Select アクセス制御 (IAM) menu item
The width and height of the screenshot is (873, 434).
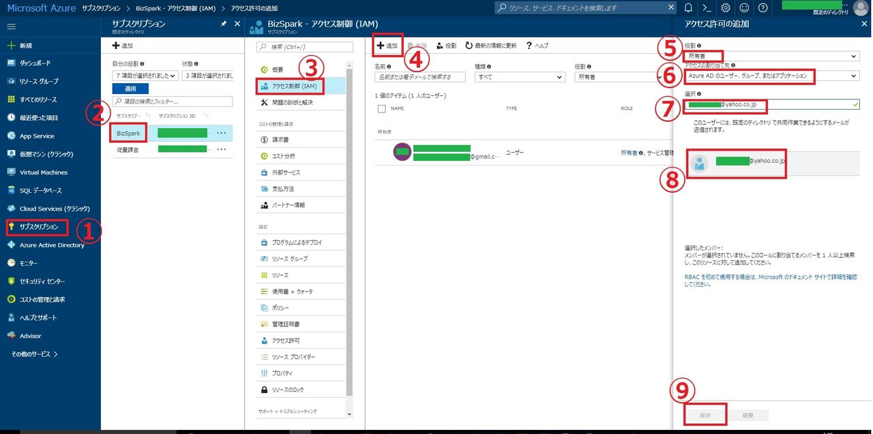click(301, 86)
